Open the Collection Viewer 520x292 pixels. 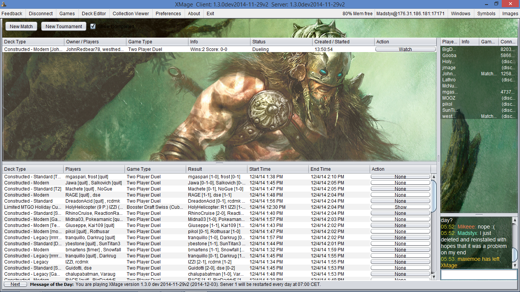131,13
